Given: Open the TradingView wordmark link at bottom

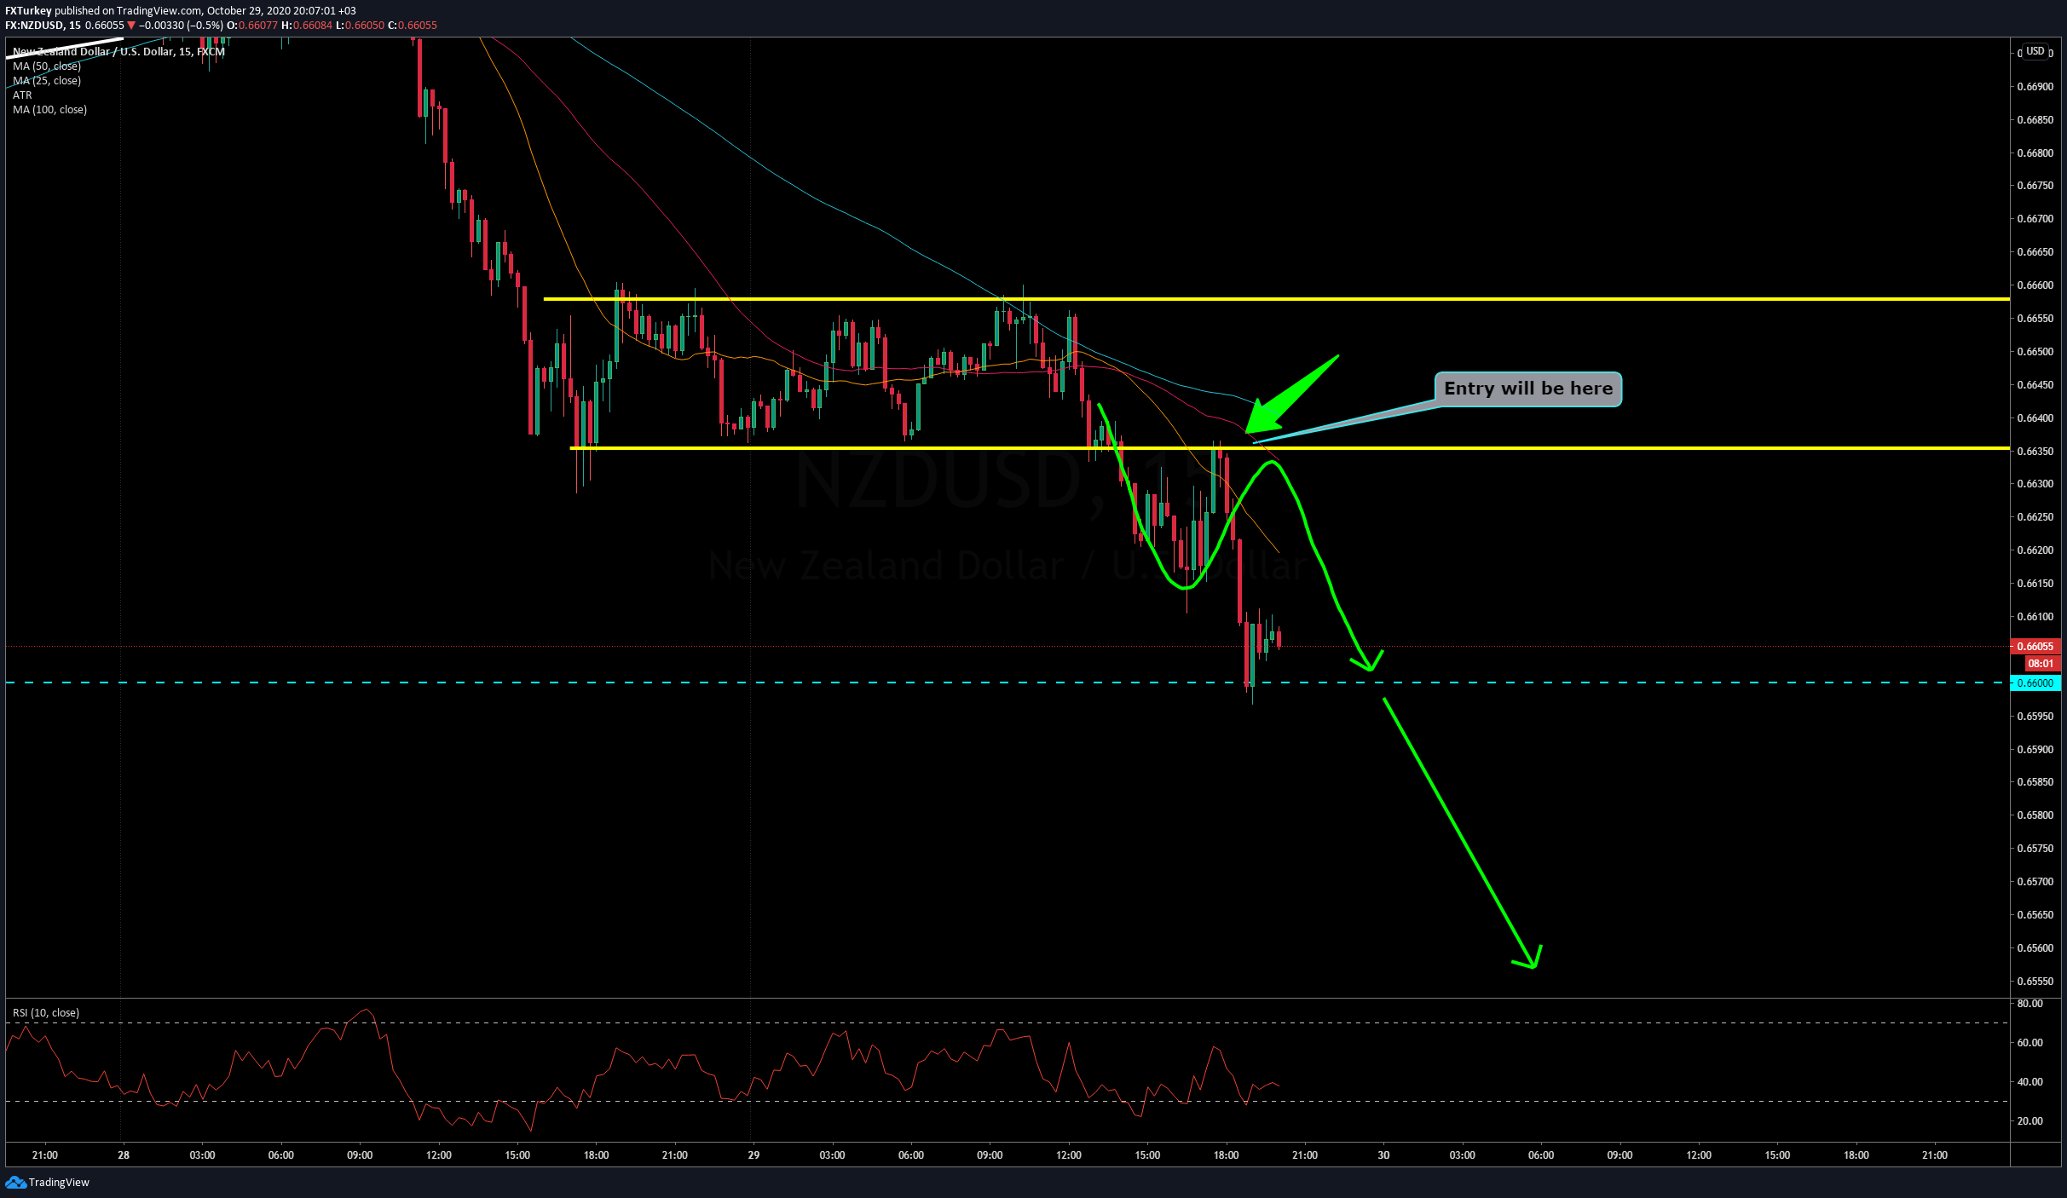Looking at the screenshot, I should pyautogui.click(x=59, y=1182).
